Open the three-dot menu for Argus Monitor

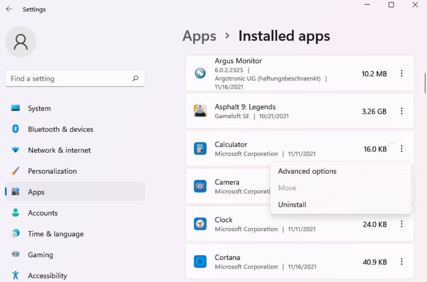pyautogui.click(x=401, y=74)
